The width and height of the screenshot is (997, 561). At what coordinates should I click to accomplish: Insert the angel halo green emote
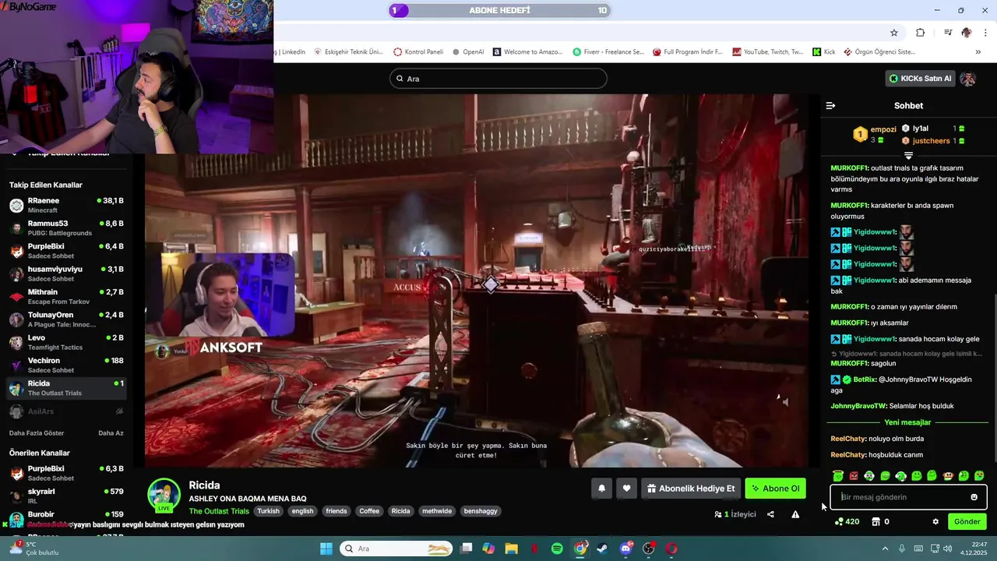(x=837, y=475)
